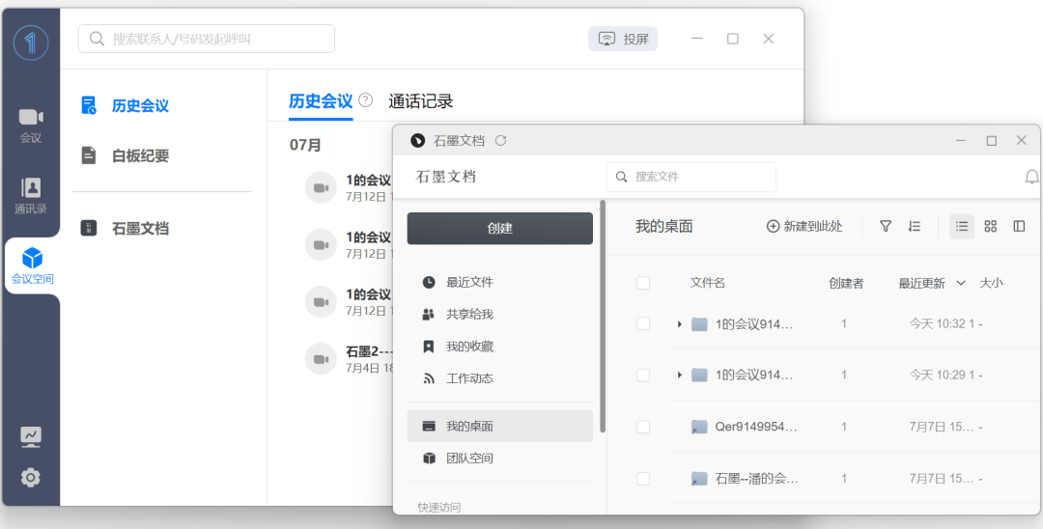The height and width of the screenshot is (529, 1043).
Task: Click the 大小 column header
Action: [x=991, y=283]
